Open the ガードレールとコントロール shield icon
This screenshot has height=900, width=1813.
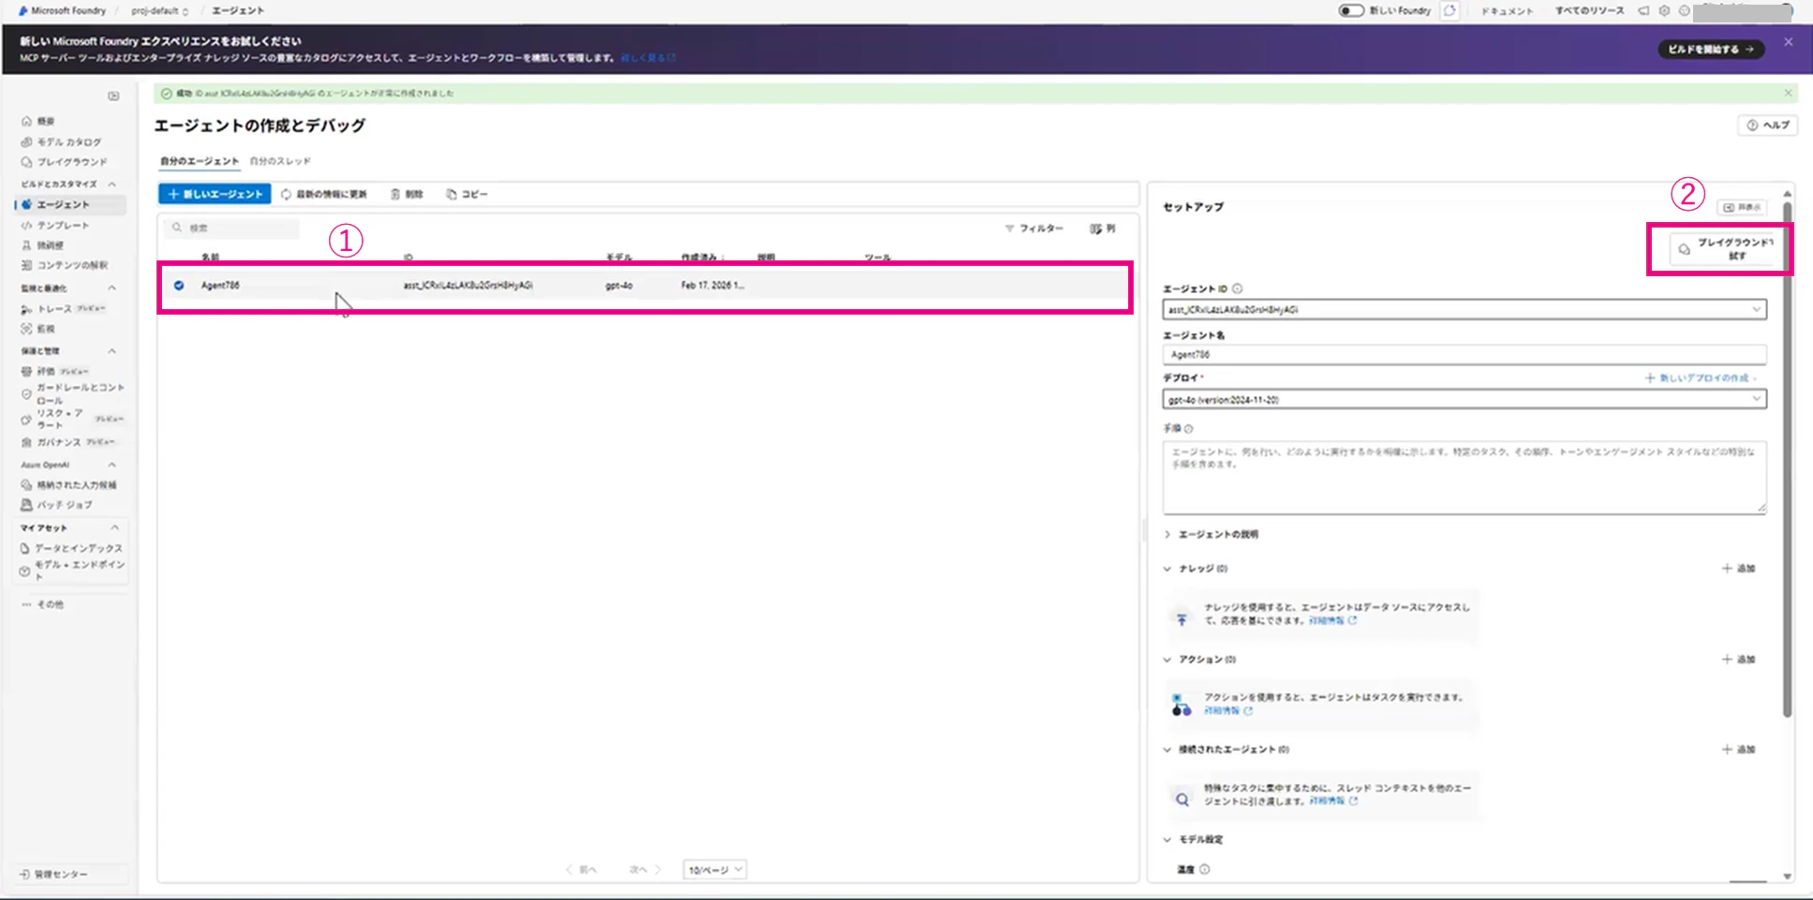[26, 394]
